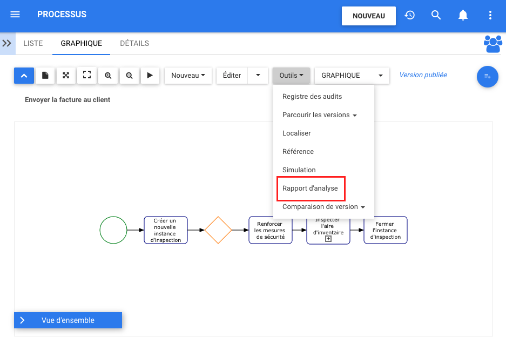Viewport: 506px width, 344px height.
Task: Expand the left side panel arrows
Action: coord(7,43)
